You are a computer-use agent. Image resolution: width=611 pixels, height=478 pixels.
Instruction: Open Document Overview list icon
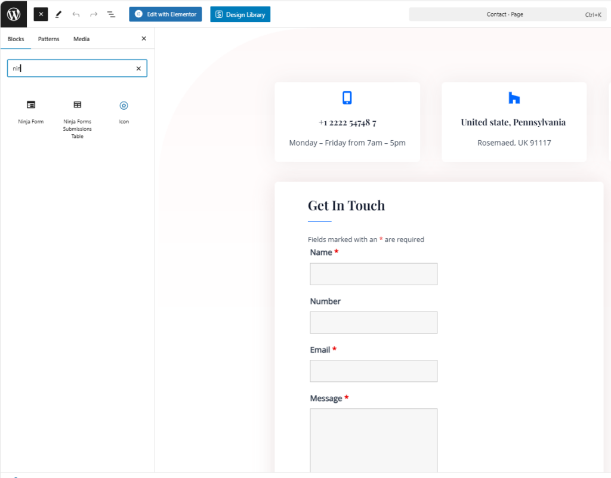[111, 14]
